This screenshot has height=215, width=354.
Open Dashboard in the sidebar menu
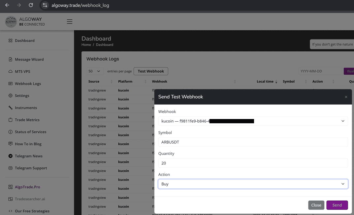(x=25, y=40)
